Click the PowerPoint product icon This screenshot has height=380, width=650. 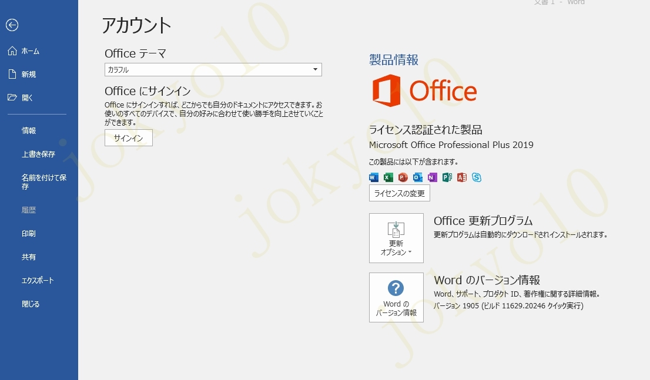[403, 177]
